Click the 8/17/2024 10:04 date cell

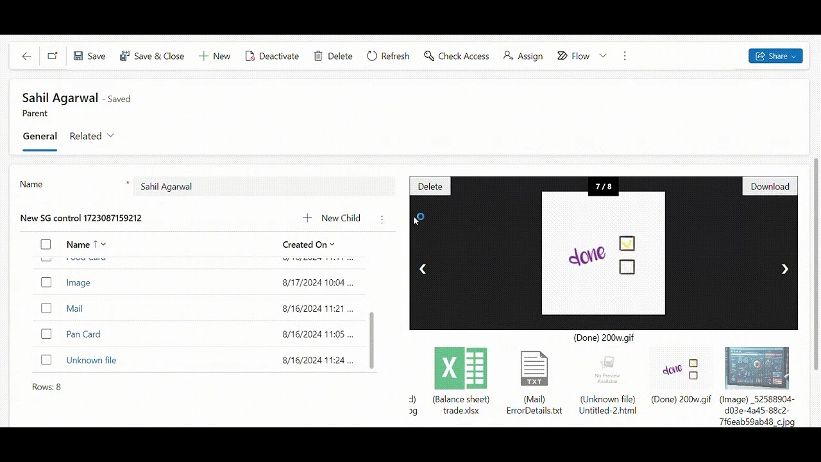[x=317, y=283]
